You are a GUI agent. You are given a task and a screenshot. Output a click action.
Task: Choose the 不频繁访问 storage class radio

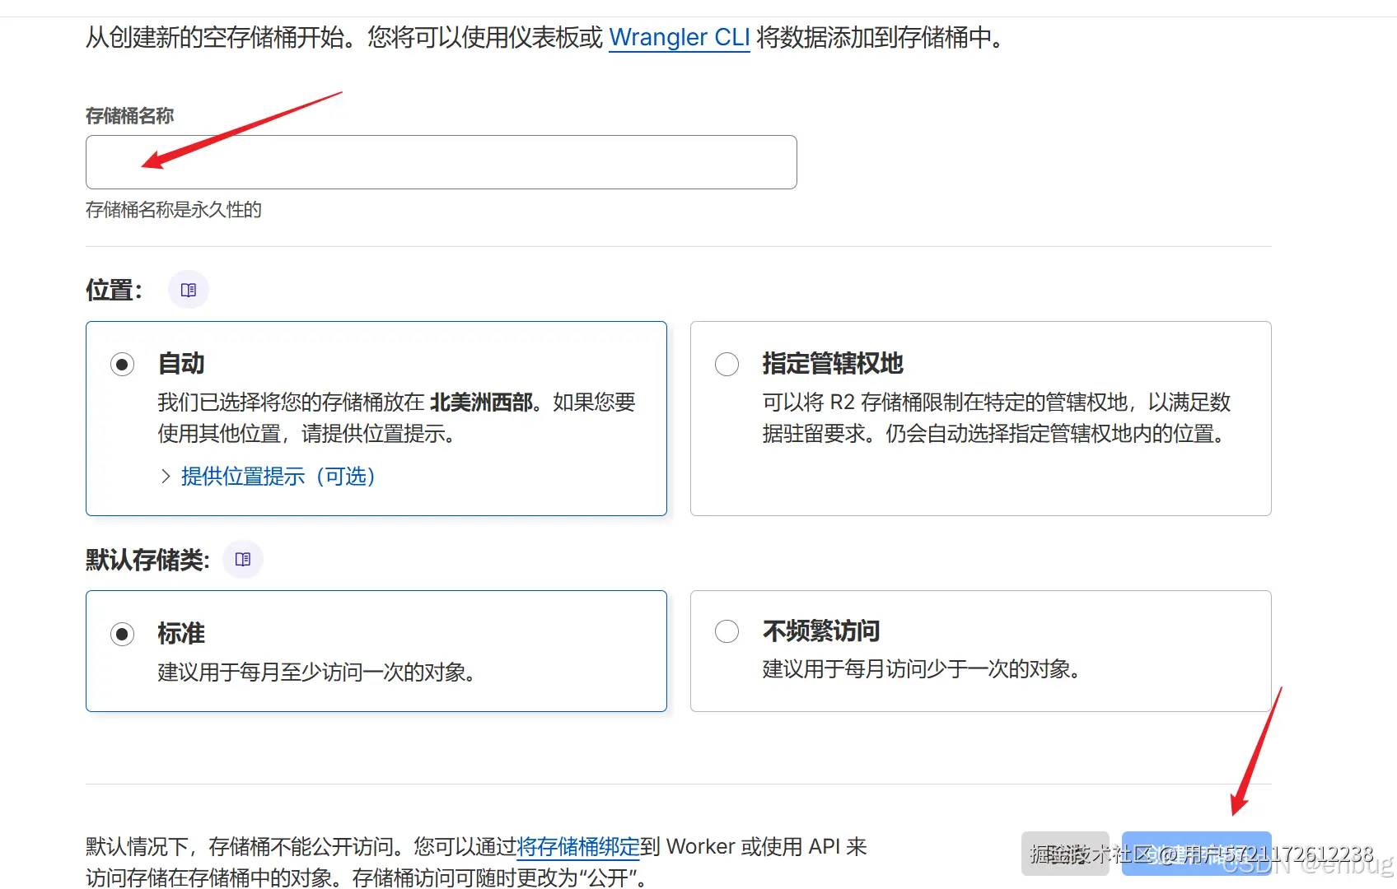click(x=727, y=631)
